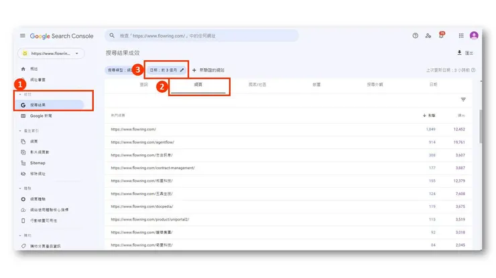The height and width of the screenshot is (278, 496).
Task: Click the export download button
Action: [465, 53]
